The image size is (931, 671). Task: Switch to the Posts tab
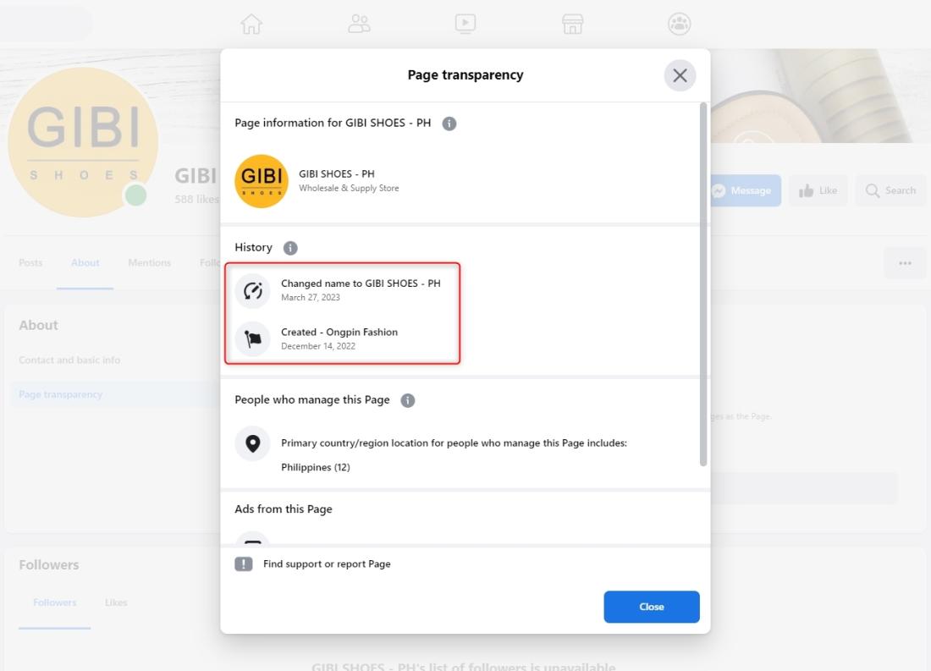(30, 262)
